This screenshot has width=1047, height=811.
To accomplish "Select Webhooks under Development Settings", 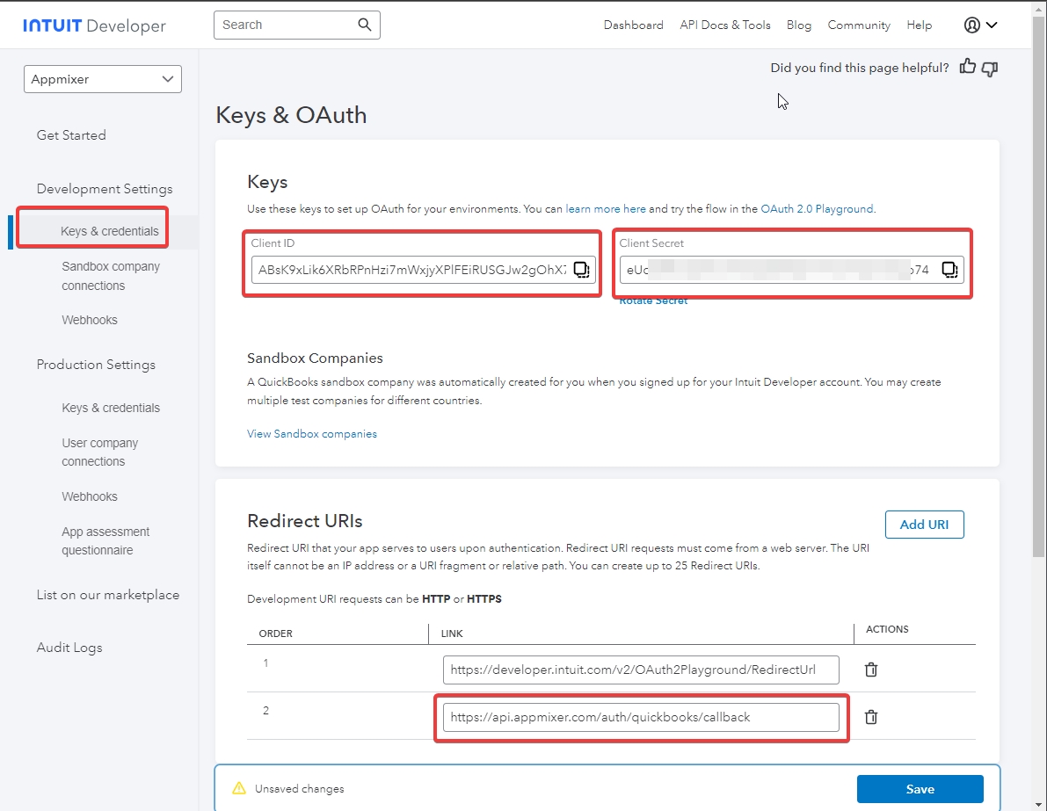I will (x=90, y=320).
